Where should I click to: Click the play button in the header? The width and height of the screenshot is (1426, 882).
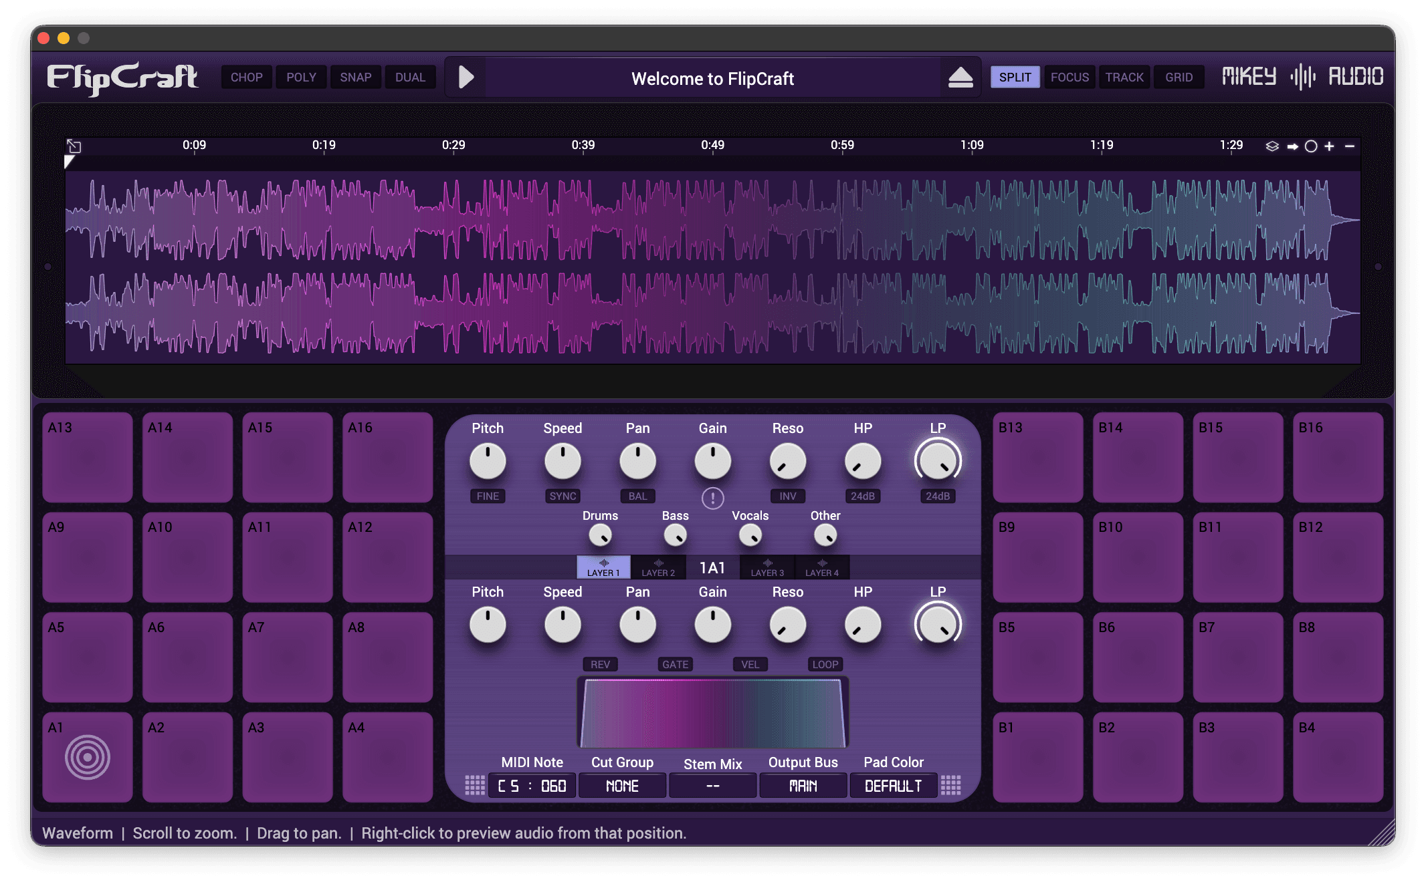(x=466, y=78)
